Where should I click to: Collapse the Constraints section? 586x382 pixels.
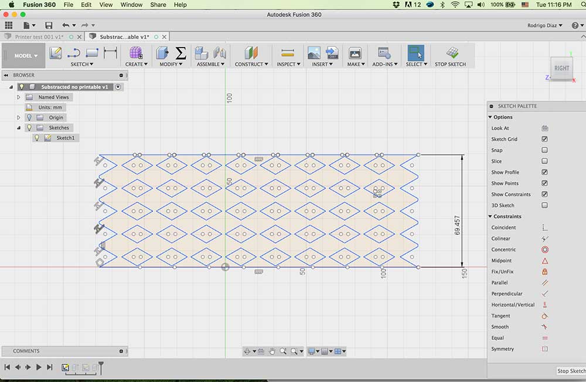coord(490,216)
